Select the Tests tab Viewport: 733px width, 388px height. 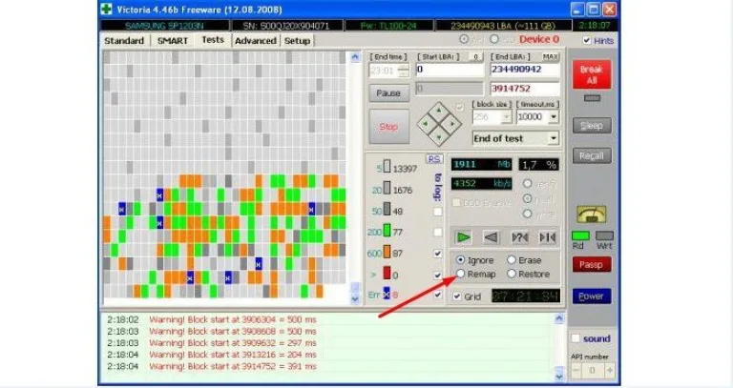click(x=213, y=40)
